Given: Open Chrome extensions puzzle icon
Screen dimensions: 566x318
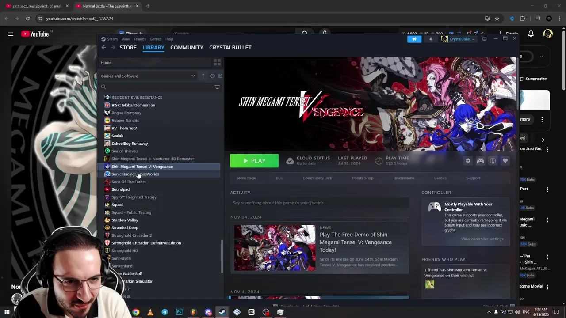Looking at the screenshot, I should coord(523,19).
